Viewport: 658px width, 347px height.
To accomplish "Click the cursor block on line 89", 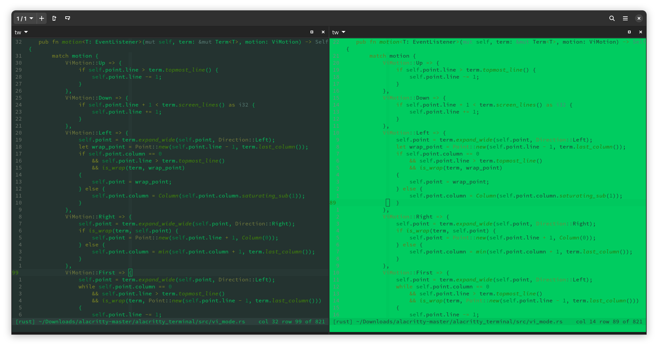I will [x=387, y=202].
